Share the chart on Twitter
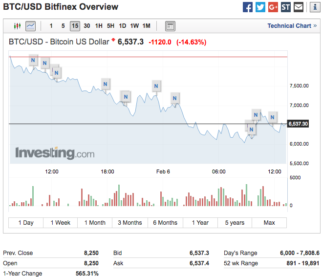 pos(260,7)
